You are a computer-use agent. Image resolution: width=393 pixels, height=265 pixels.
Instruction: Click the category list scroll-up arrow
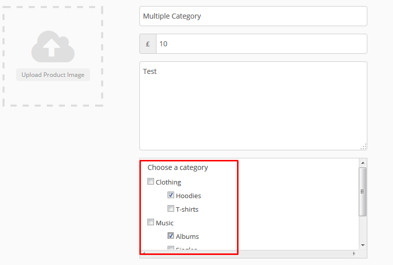362,163
